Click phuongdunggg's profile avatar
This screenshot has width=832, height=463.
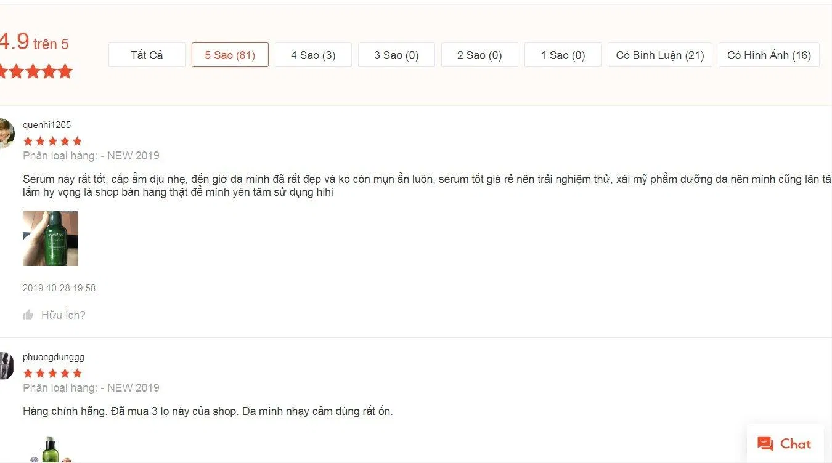[6, 366]
